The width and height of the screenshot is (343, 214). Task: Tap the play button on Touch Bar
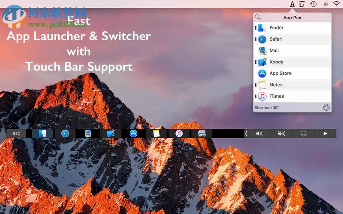coord(325,134)
